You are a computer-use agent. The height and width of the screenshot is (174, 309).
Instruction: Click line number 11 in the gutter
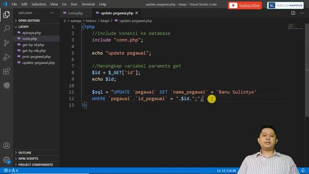(71, 92)
